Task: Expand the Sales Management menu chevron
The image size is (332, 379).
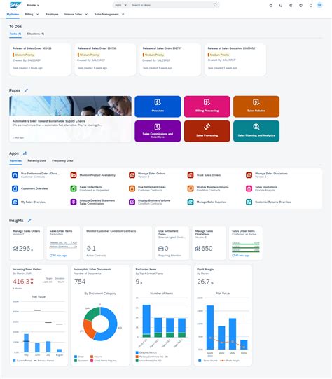Action: point(123,14)
